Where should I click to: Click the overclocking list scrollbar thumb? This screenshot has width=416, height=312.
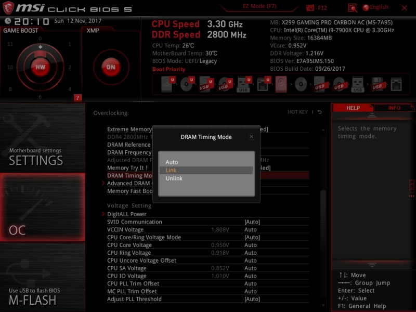coord(323,220)
